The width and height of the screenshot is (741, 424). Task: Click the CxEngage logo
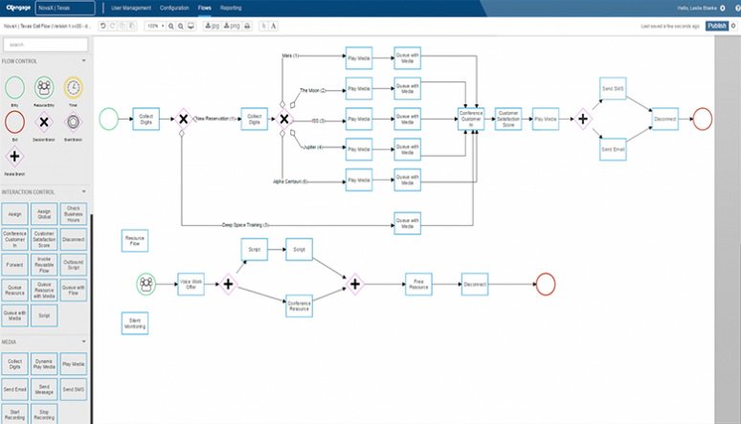18,8
